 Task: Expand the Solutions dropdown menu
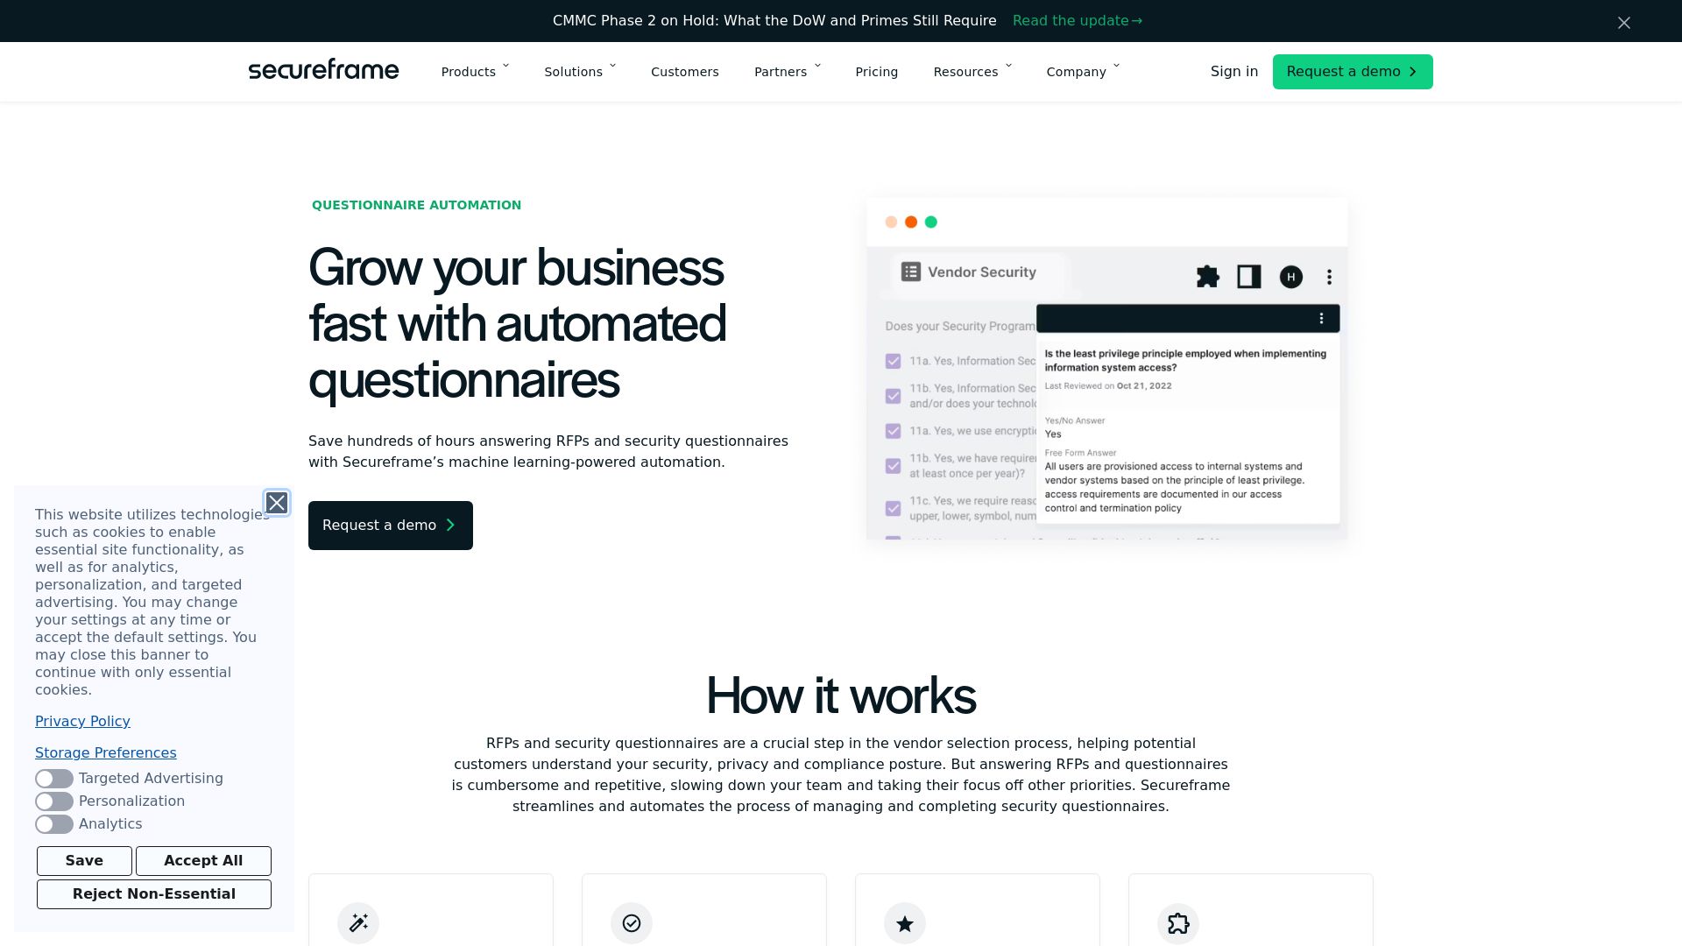(x=580, y=72)
